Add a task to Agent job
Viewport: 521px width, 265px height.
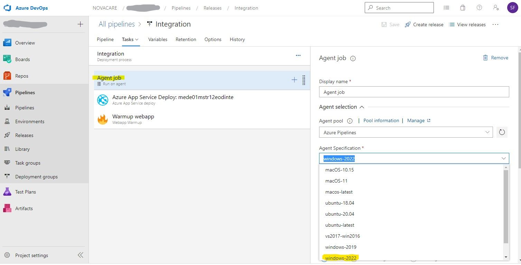(x=294, y=80)
